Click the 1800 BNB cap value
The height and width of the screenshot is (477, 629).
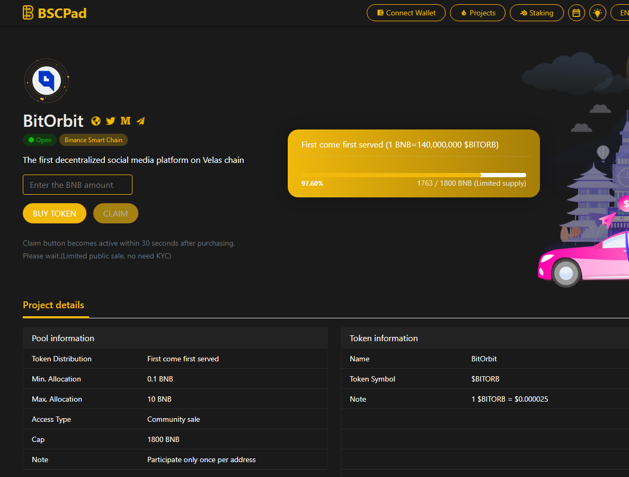pos(163,439)
